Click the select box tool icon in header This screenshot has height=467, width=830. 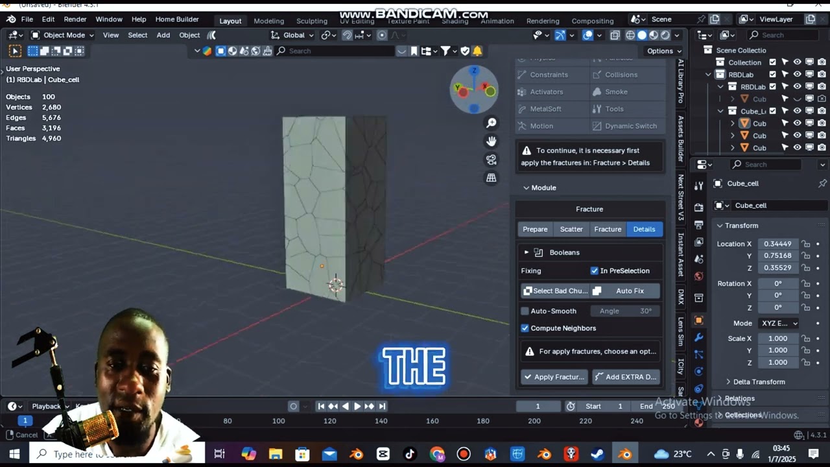[x=16, y=51]
